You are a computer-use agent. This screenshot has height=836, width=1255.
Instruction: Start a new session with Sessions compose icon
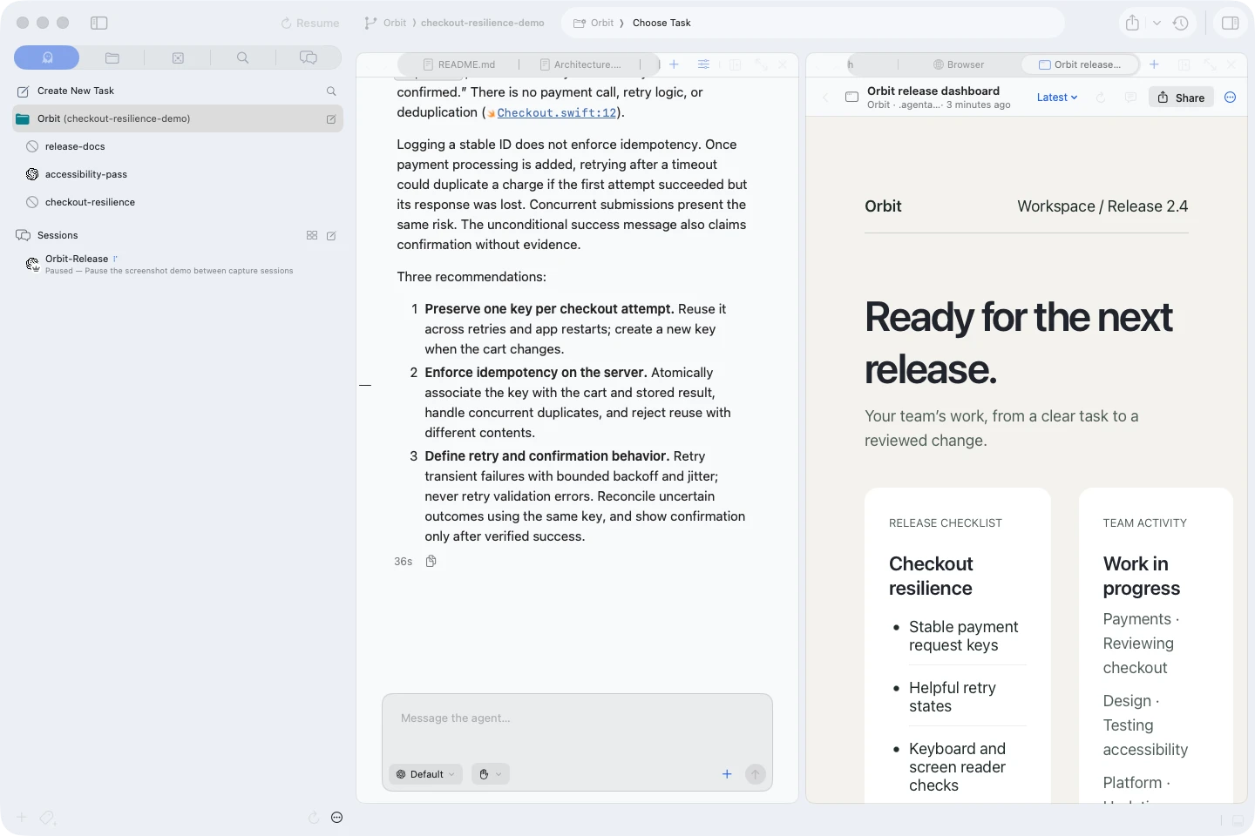[x=331, y=235]
